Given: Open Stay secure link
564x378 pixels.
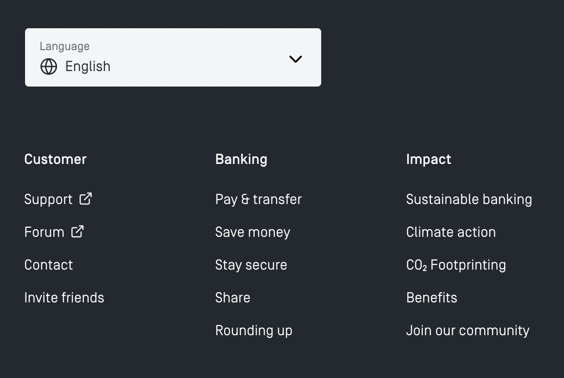Looking at the screenshot, I should click(251, 265).
